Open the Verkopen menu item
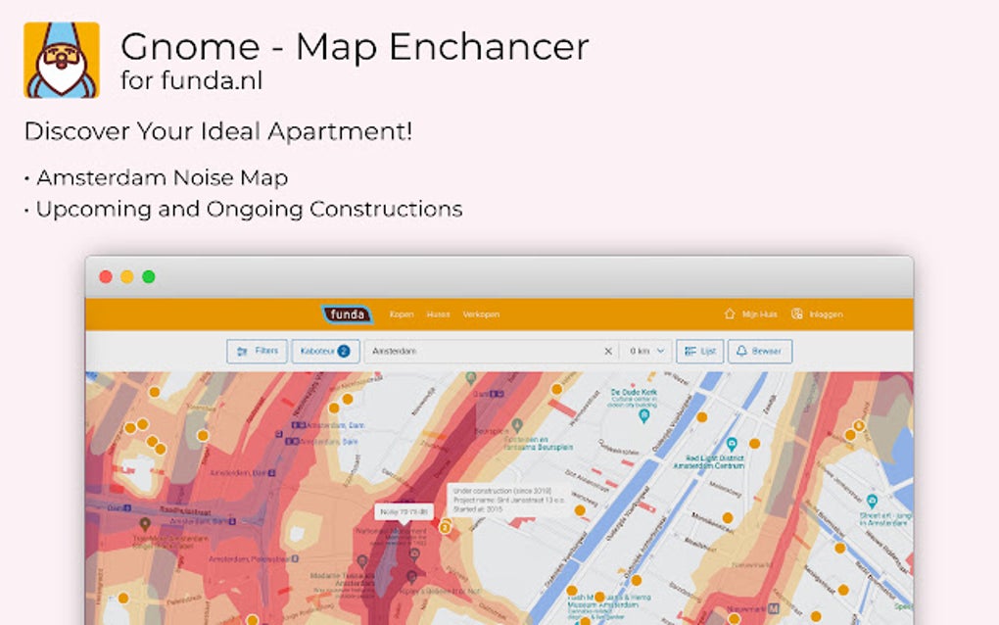999x625 pixels. tap(481, 314)
